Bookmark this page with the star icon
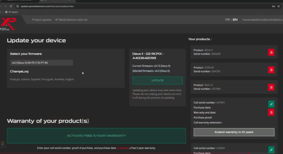This screenshot has height=154, width=283. pos(278,6)
